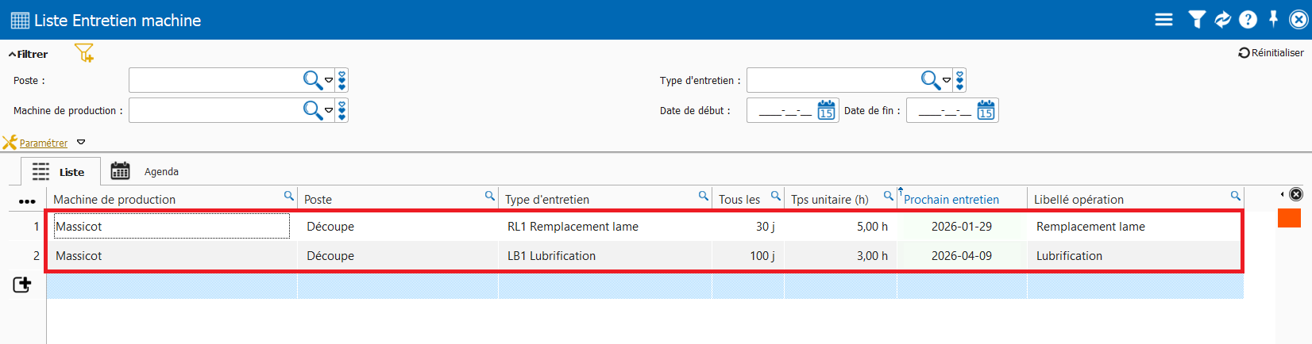Viewport: 1312px width, 344px height.
Task: Open dropdown arrow next to Paramétrer
Action: click(x=81, y=143)
